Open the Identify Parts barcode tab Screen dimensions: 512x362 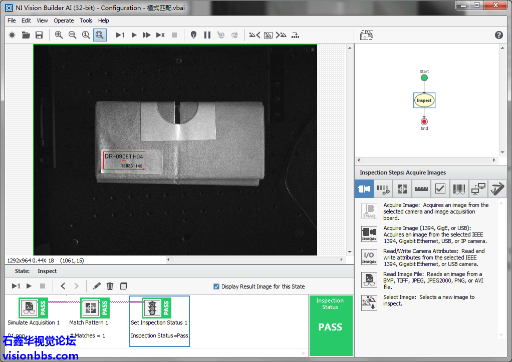tap(459, 189)
